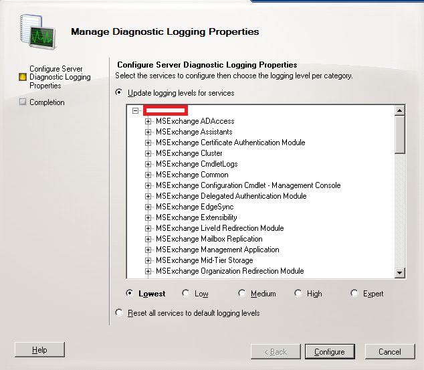Click the diagnostic logging wizard header icon
The height and width of the screenshot is (370, 424).
(x=38, y=32)
